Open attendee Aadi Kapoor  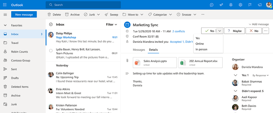[x=244, y=99]
